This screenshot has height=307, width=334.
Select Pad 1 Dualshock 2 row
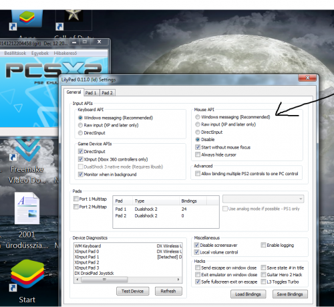pos(166,209)
